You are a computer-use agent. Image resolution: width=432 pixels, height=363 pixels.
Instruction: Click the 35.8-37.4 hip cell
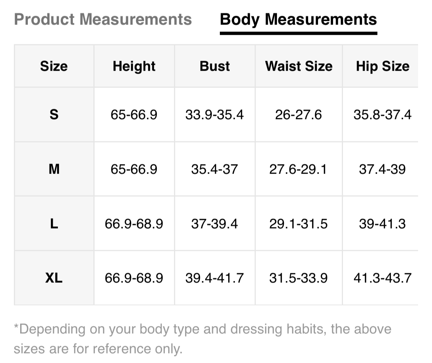pos(382,115)
